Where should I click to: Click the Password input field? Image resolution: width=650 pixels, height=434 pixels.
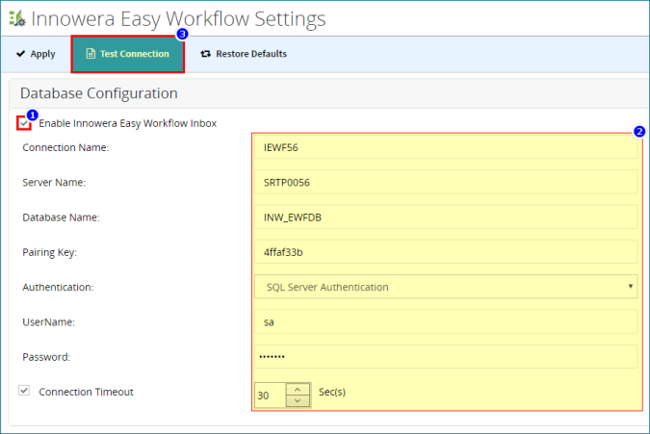[446, 357]
